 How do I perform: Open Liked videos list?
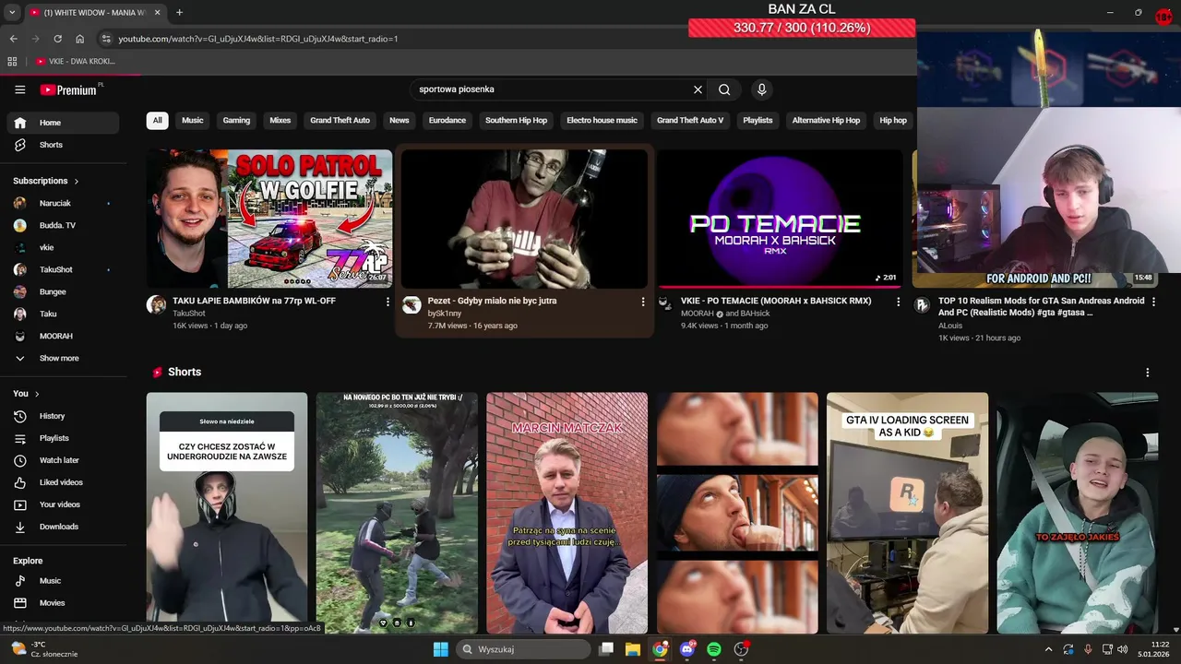(x=63, y=482)
